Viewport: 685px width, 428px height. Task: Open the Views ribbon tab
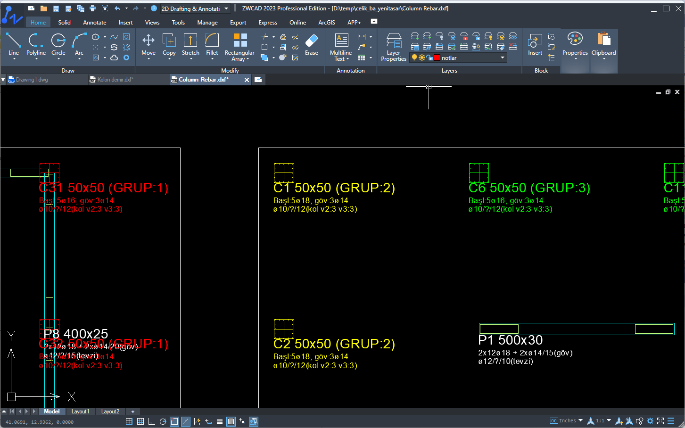click(x=152, y=22)
